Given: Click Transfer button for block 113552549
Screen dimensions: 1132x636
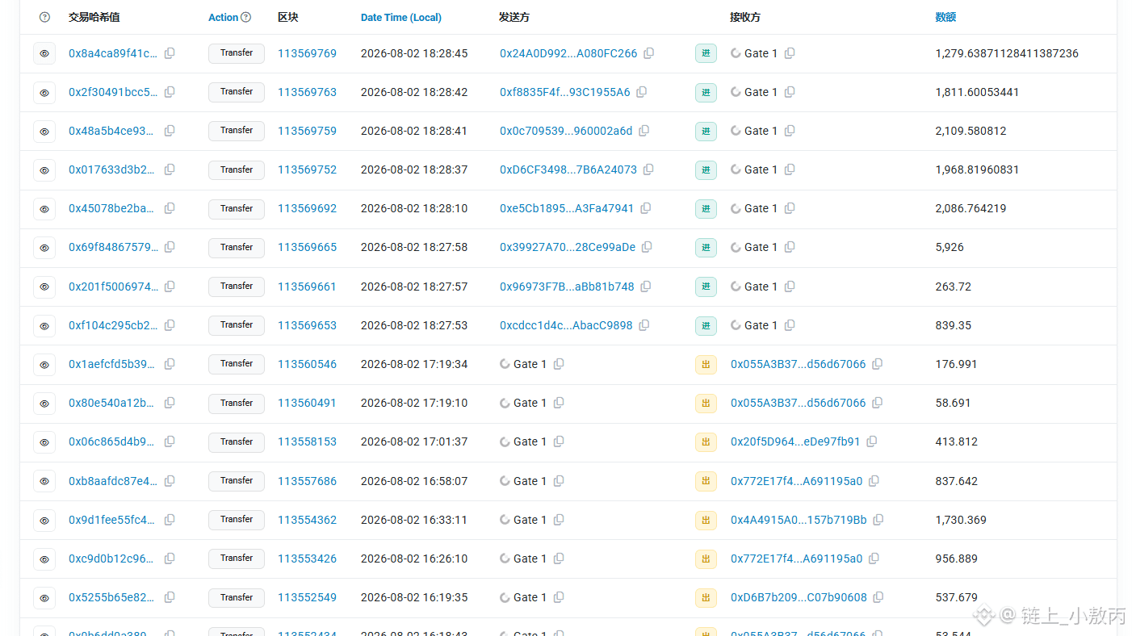Looking at the screenshot, I should [237, 597].
